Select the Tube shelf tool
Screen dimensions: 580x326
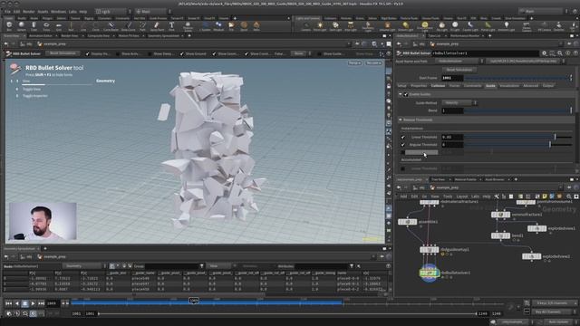[34, 26]
